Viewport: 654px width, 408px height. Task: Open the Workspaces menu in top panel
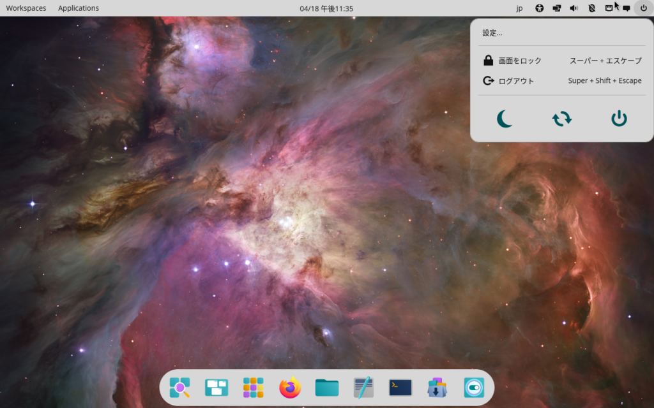click(x=26, y=8)
